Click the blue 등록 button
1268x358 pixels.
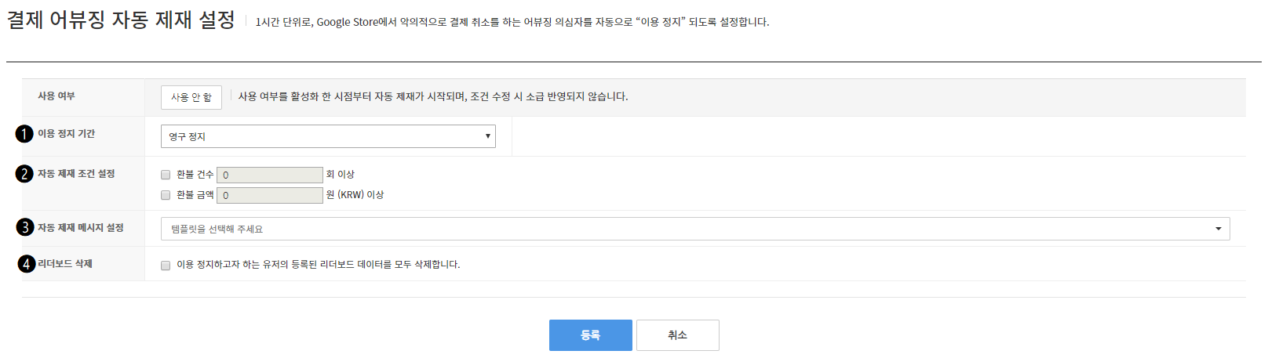591,335
